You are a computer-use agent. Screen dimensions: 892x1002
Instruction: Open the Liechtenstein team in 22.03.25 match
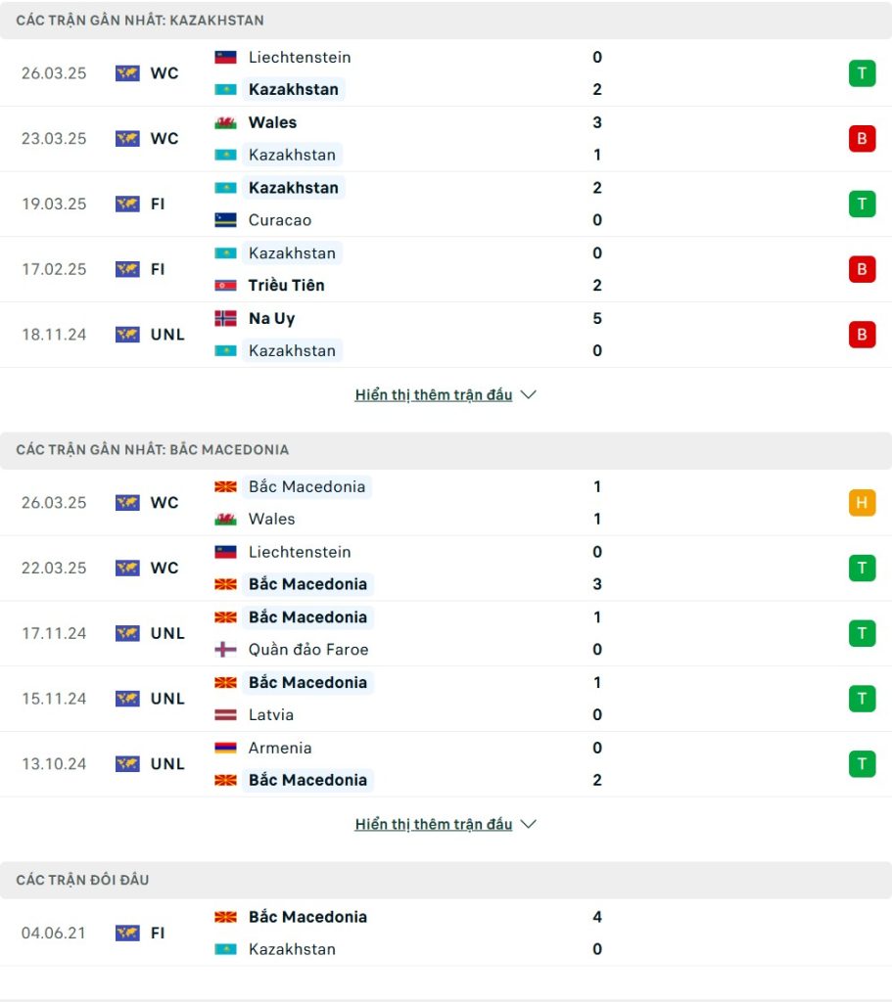coord(300,552)
